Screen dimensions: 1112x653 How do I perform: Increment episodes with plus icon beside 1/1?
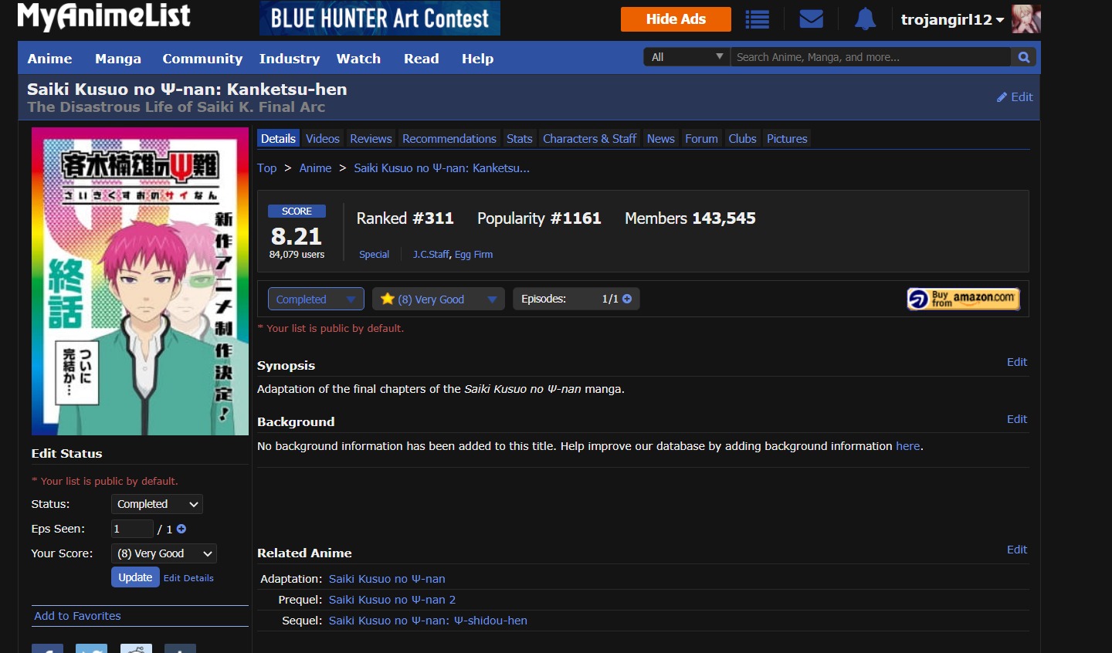tap(627, 299)
